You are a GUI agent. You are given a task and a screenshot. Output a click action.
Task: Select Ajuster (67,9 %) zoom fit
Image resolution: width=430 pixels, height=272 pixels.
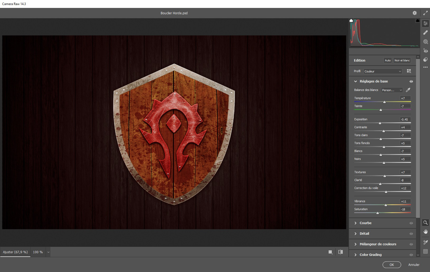click(x=15, y=252)
